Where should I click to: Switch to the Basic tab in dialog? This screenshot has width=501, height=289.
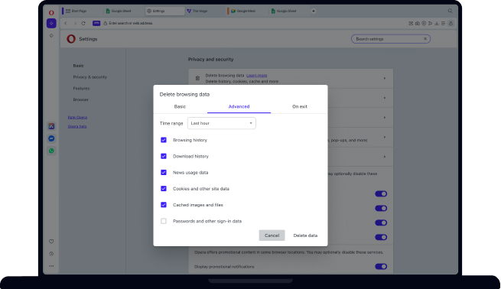click(x=180, y=107)
